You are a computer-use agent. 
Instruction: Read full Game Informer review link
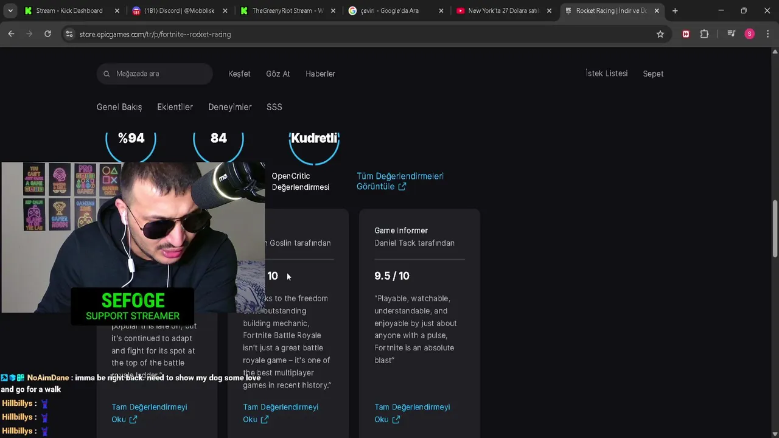[412, 413]
